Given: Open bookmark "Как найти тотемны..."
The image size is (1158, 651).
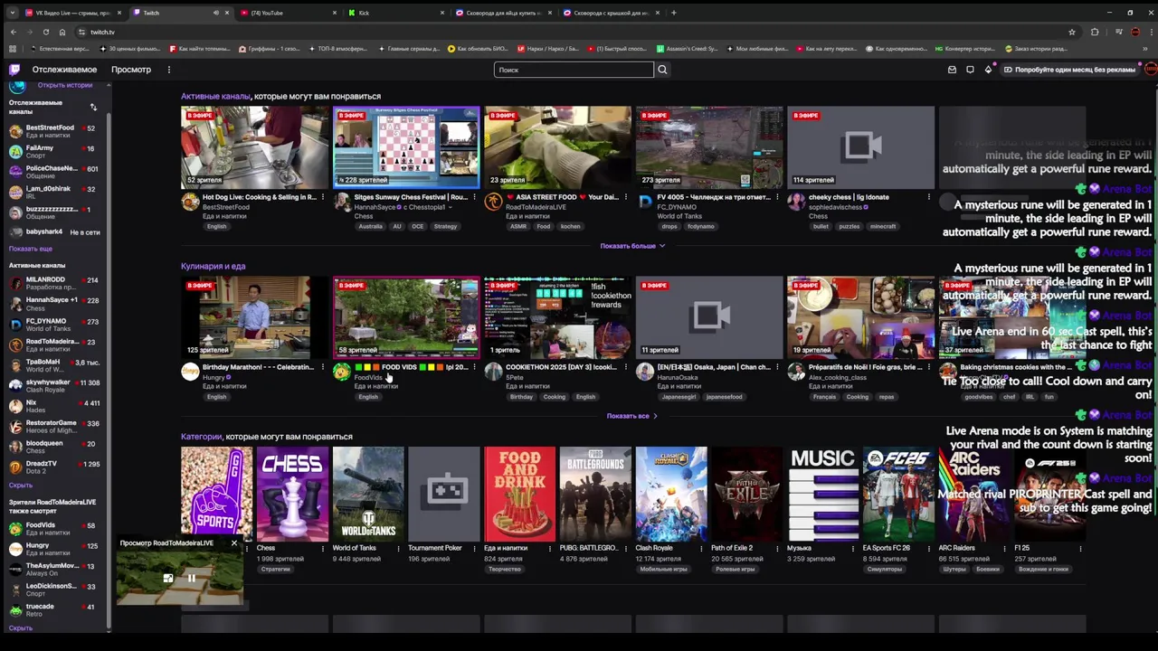Looking at the screenshot, I should tap(198, 49).
